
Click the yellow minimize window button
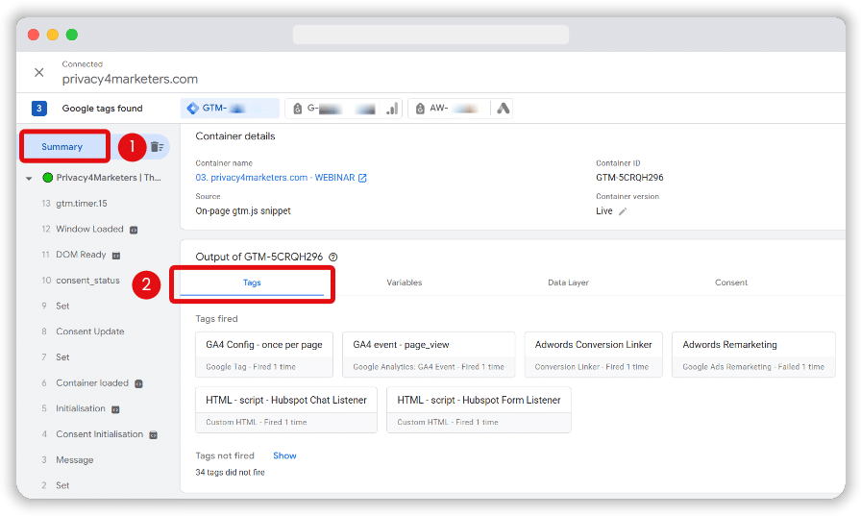pyautogui.click(x=53, y=35)
